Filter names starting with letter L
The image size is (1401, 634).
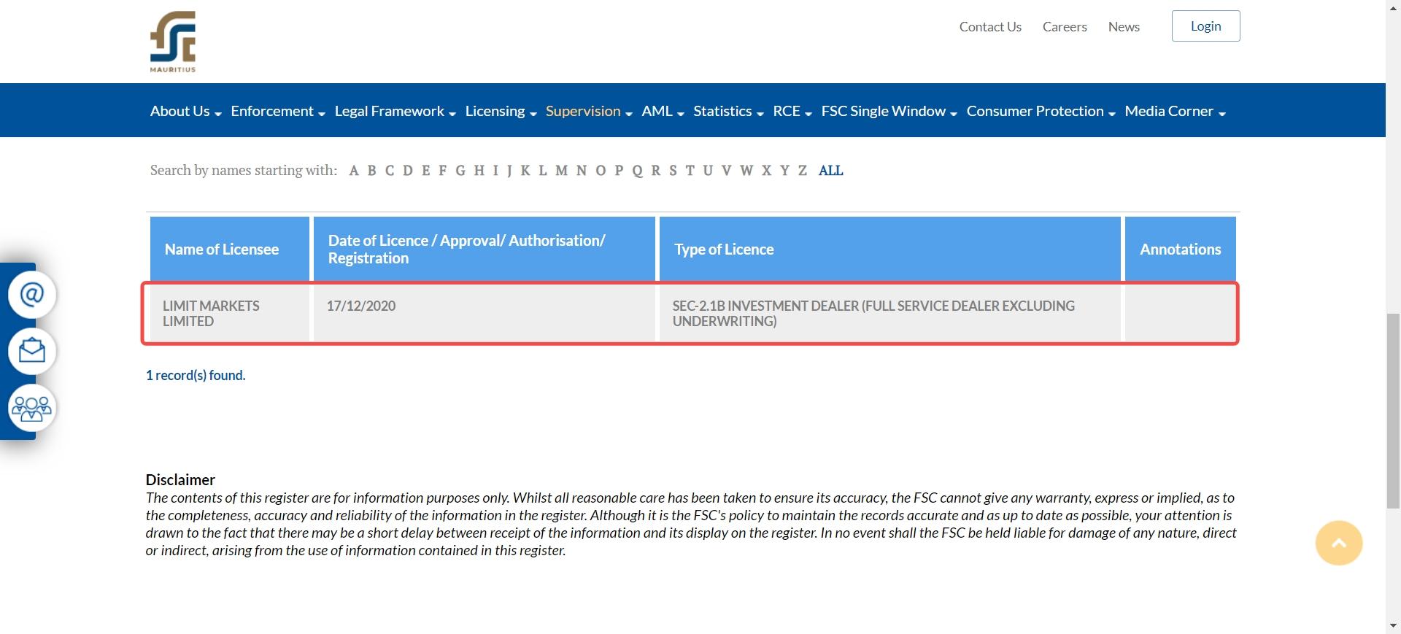543,171
